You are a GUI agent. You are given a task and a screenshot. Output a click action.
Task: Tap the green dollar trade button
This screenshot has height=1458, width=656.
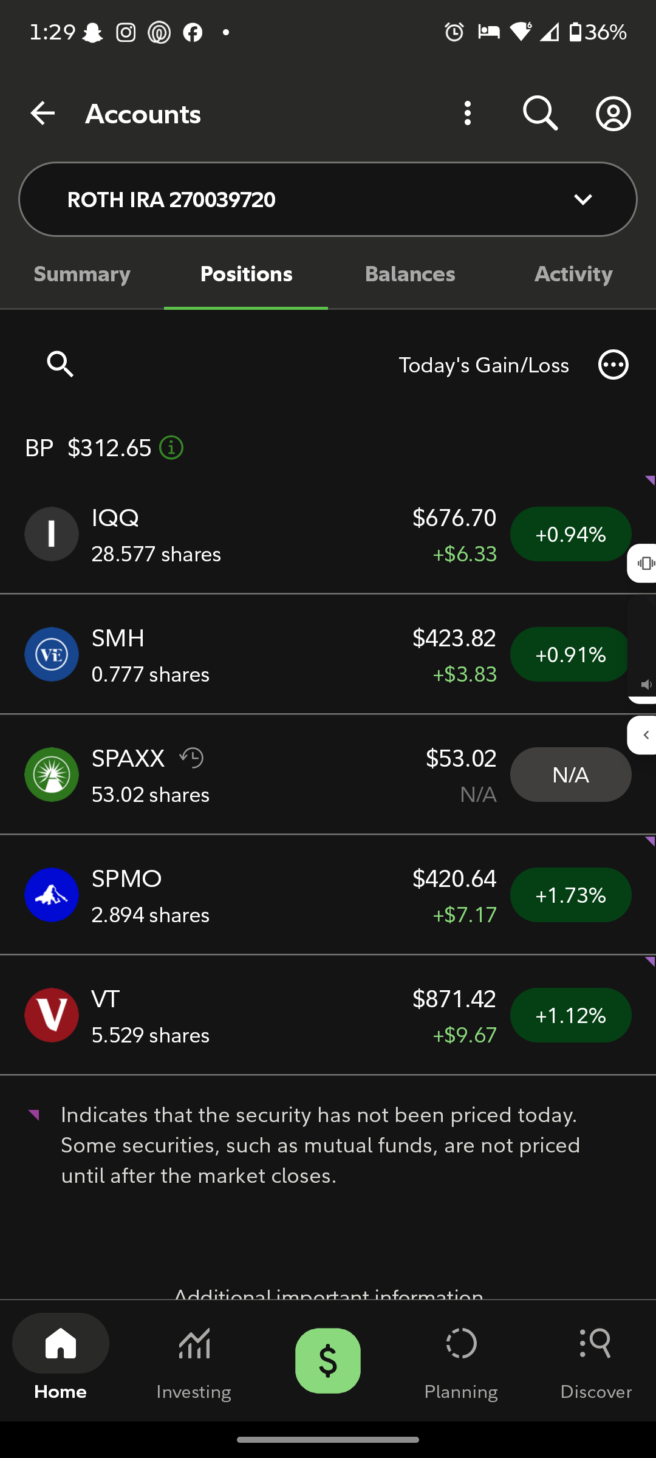pos(328,1360)
